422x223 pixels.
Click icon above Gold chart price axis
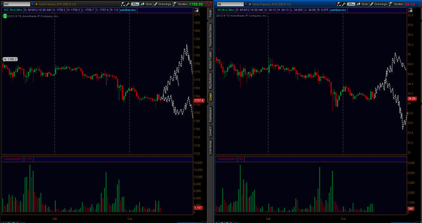(x=196, y=10)
